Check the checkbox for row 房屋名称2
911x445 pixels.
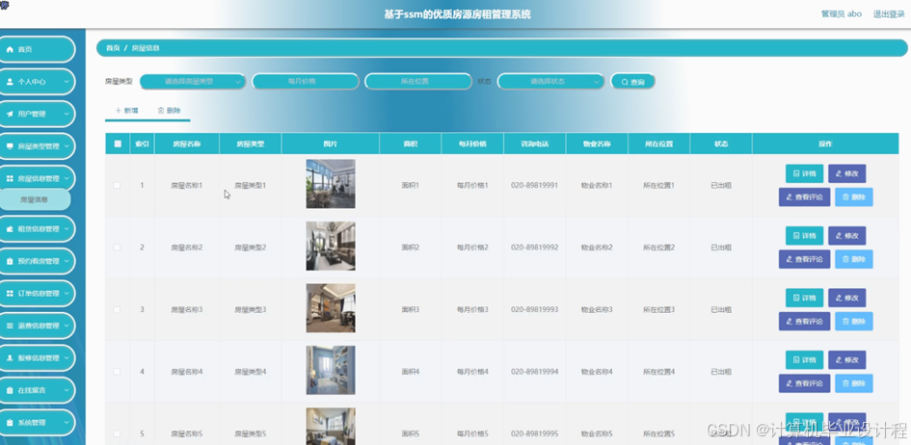pyautogui.click(x=117, y=248)
